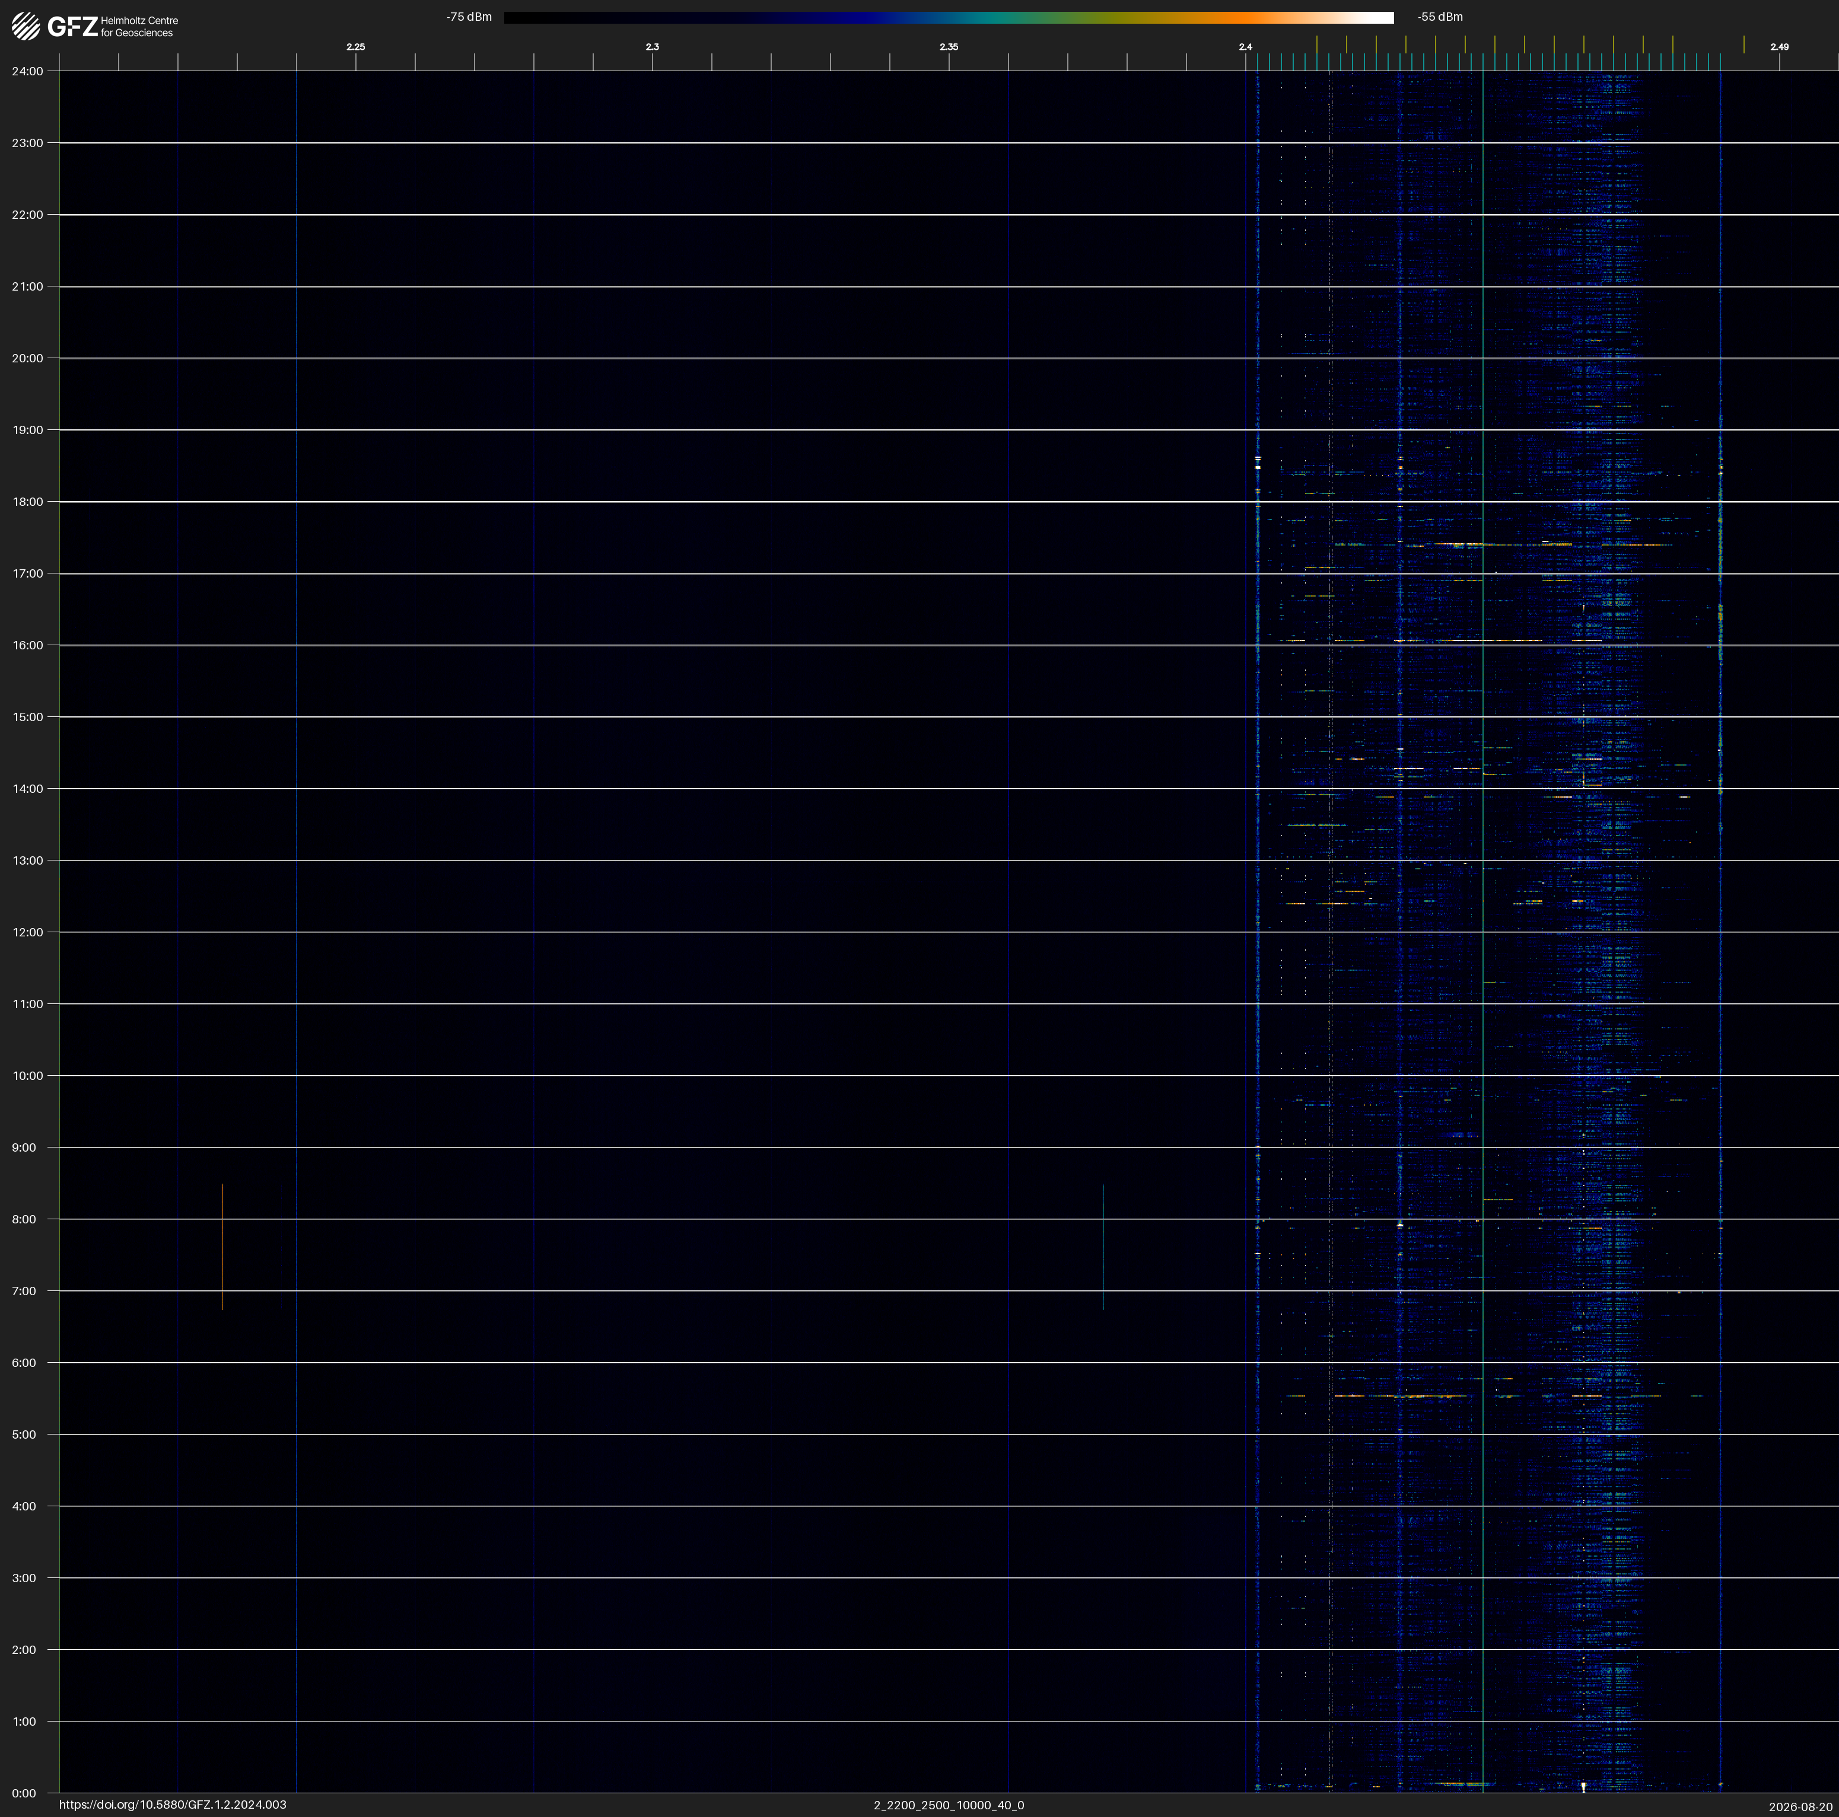Click the Helmholtz Centre for Geosciences text
Image resolution: width=1839 pixels, height=1817 pixels.
coord(139,27)
